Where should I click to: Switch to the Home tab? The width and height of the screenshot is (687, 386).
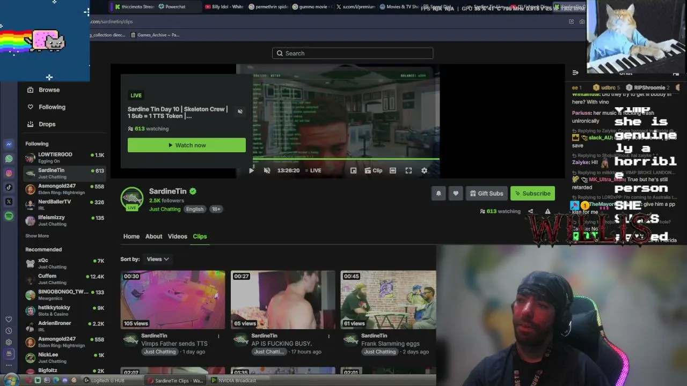point(131,236)
